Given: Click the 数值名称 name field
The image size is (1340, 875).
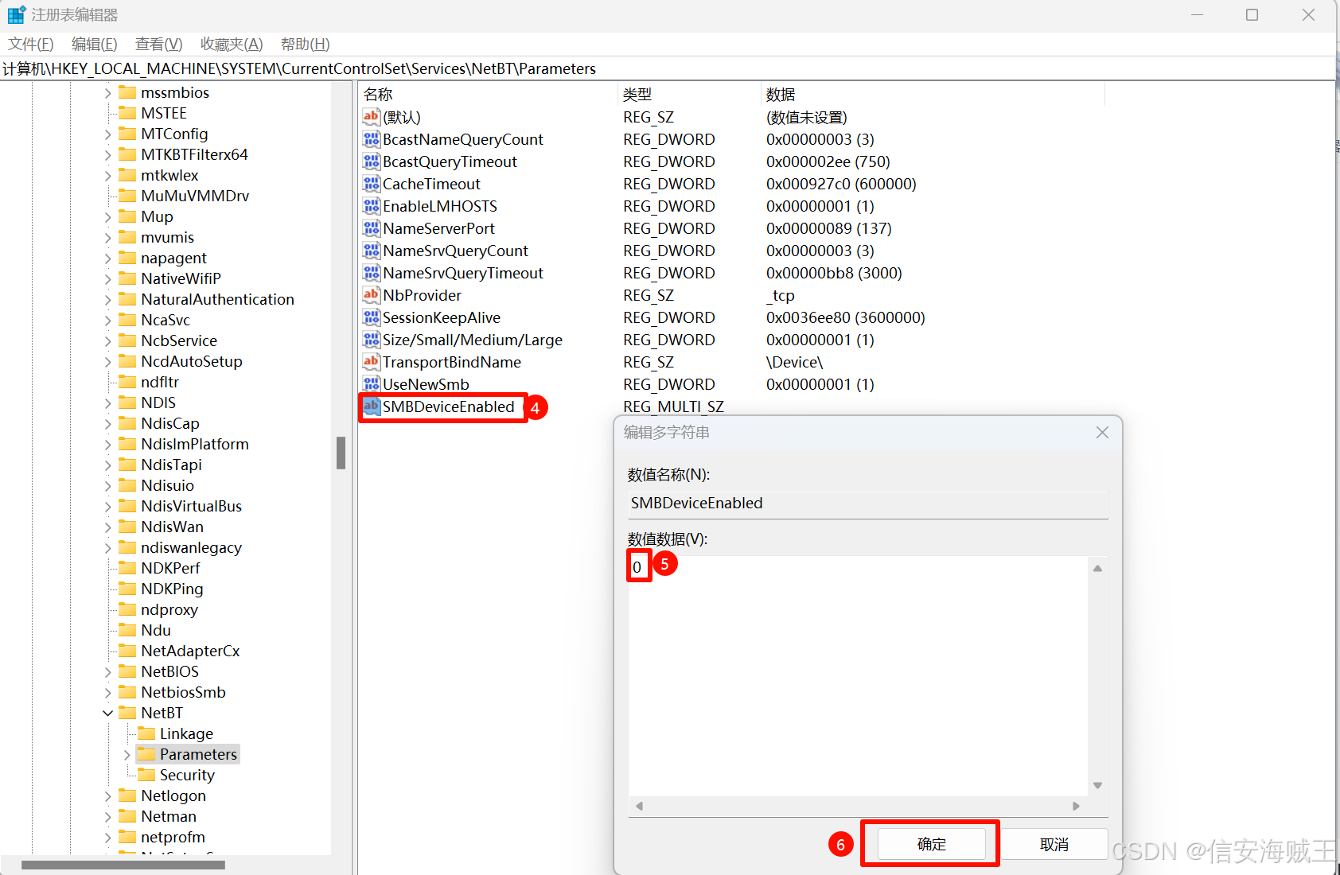Looking at the screenshot, I should pos(868,504).
